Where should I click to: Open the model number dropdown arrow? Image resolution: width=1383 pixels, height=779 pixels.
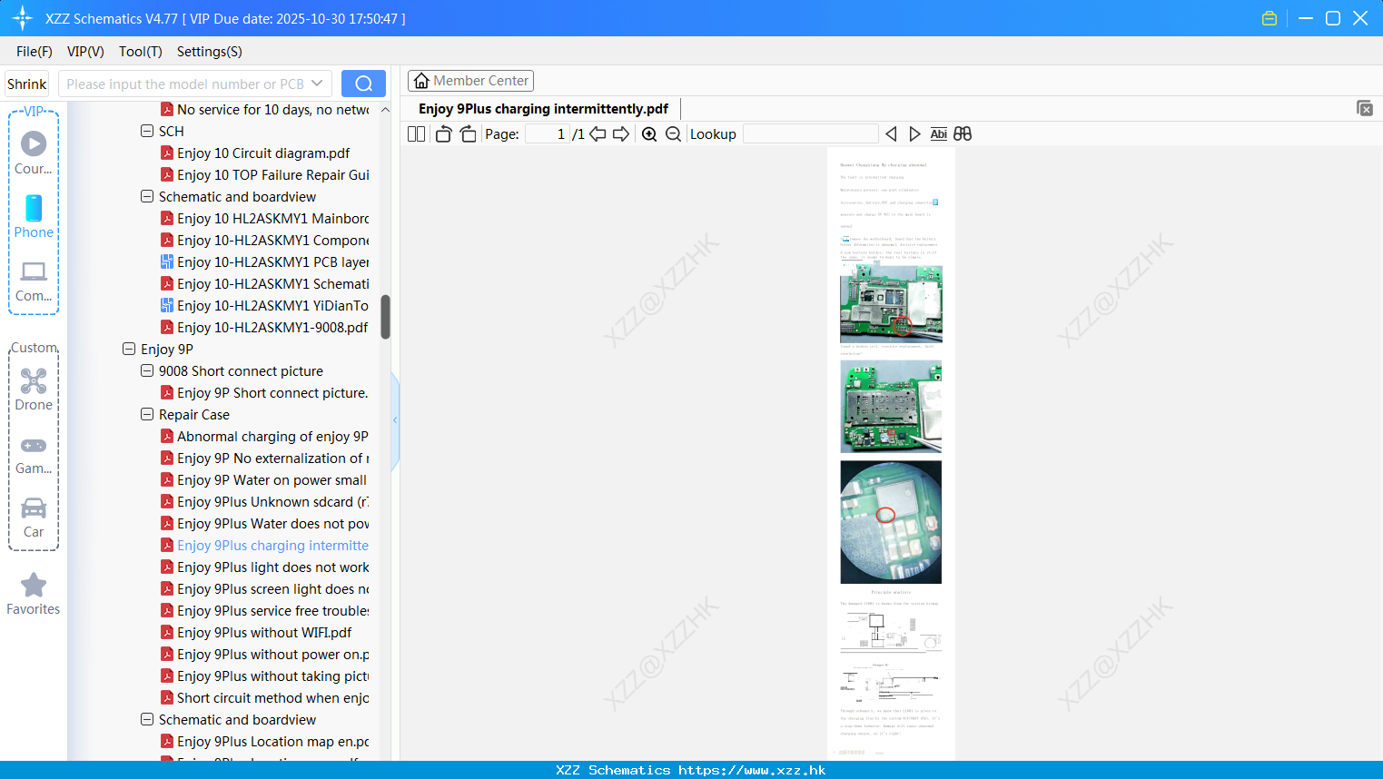(317, 84)
